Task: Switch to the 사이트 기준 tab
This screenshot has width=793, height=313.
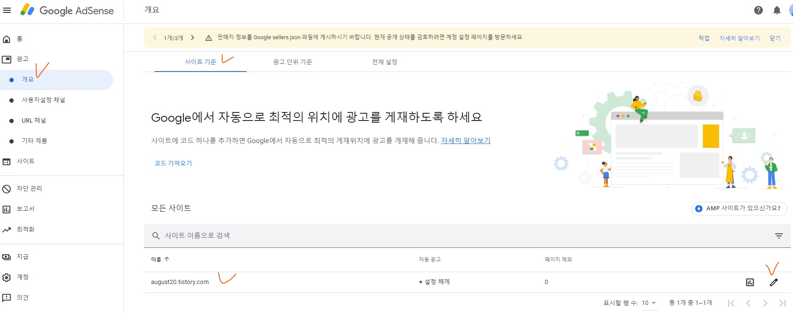Action: (x=200, y=62)
